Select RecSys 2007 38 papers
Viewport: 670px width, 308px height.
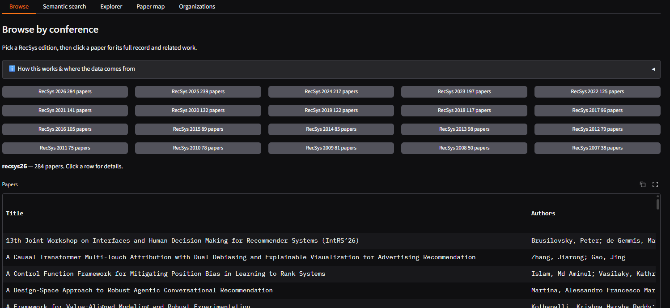click(x=598, y=148)
